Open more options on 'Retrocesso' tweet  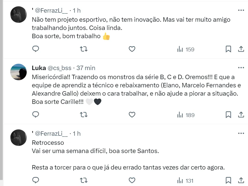241,133
